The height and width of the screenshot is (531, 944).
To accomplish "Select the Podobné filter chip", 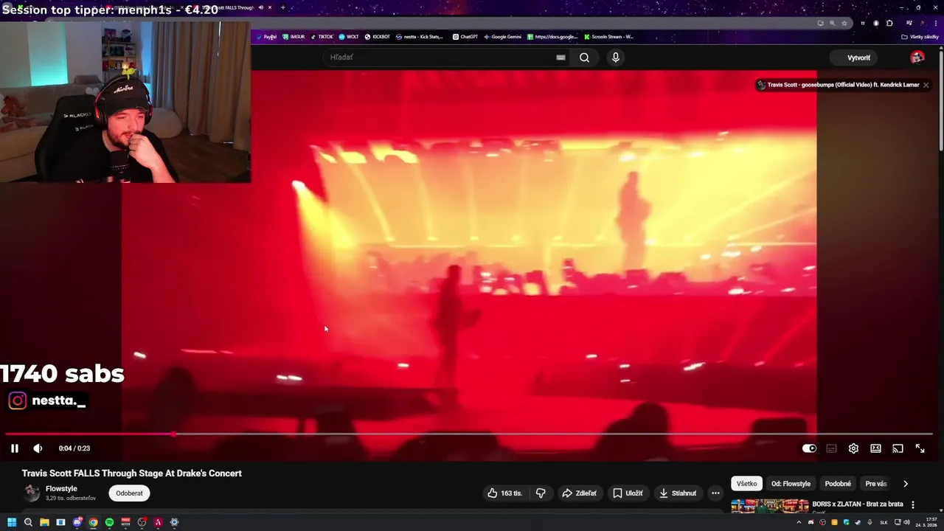I will (838, 484).
